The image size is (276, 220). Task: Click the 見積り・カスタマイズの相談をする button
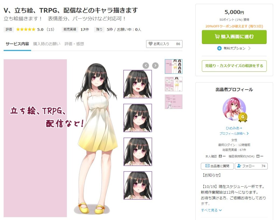tap(234, 66)
